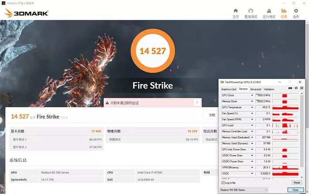Expand the VDDC Power Draw dropdown
Viewport: 309px width, 194px height.
coord(252,156)
